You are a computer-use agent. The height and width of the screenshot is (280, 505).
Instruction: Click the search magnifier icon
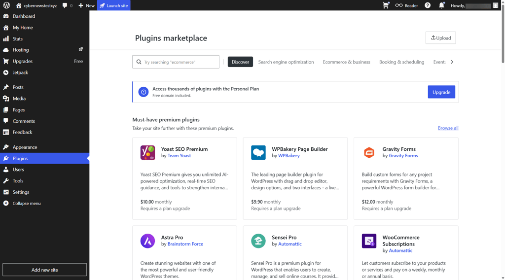click(x=139, y=62)
